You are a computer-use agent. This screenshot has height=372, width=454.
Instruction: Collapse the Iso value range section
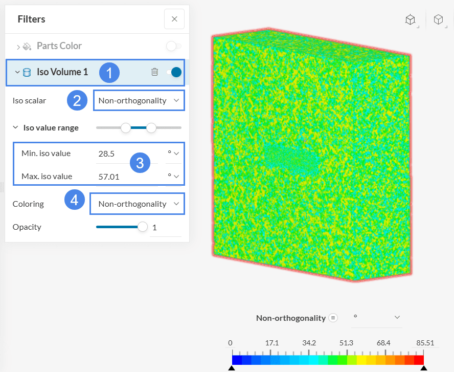(16, 128)
